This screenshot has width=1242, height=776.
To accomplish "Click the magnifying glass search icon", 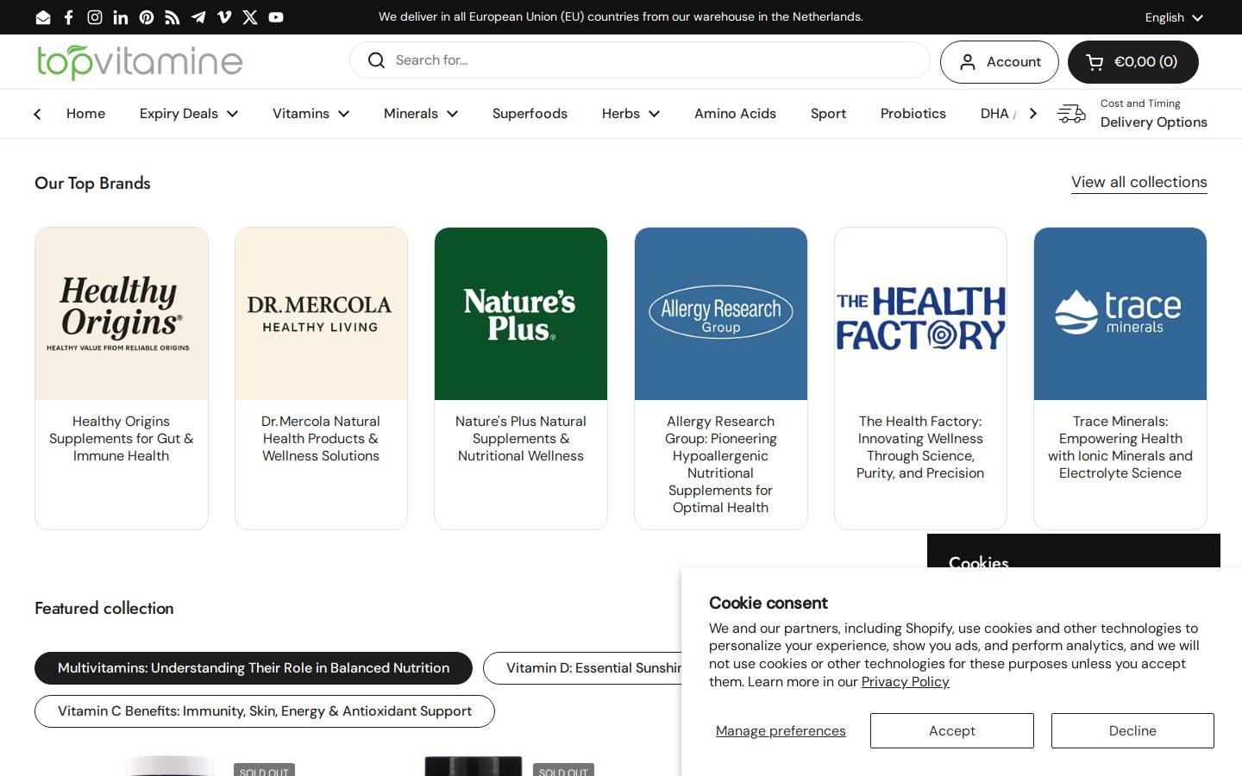I will [x=376, y=60].
